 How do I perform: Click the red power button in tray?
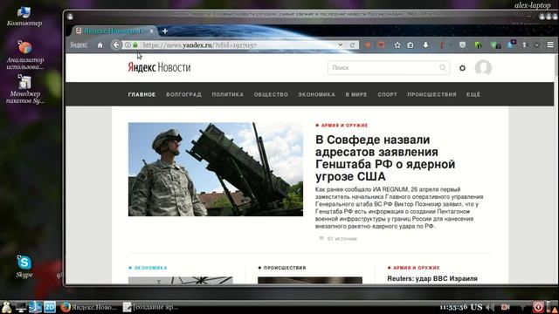(538, 307)
